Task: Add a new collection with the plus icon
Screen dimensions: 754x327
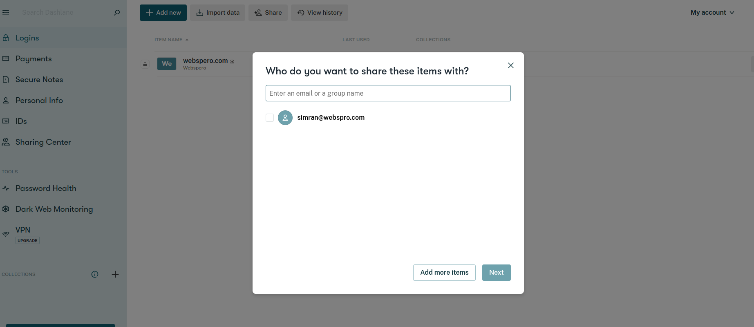Action: 115,274
